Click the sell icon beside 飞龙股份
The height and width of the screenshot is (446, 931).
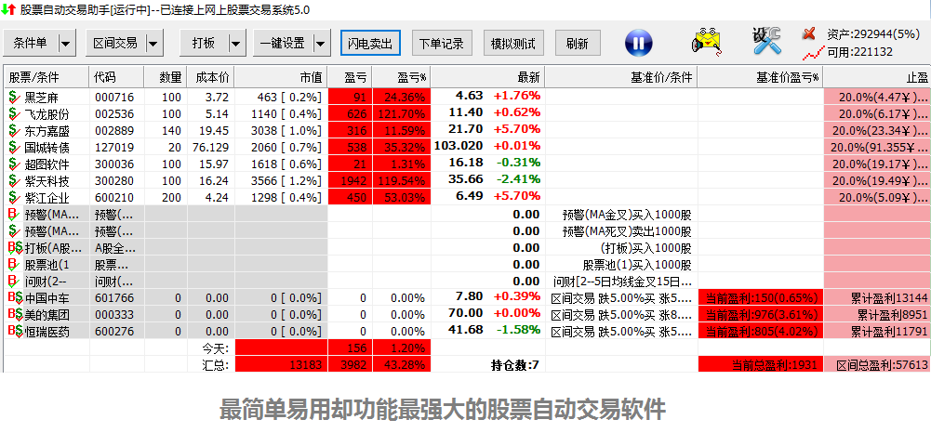[x=14, y=113]
